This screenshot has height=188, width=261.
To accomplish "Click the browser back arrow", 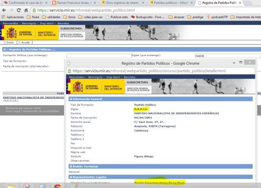I will (x=5, y=9).
